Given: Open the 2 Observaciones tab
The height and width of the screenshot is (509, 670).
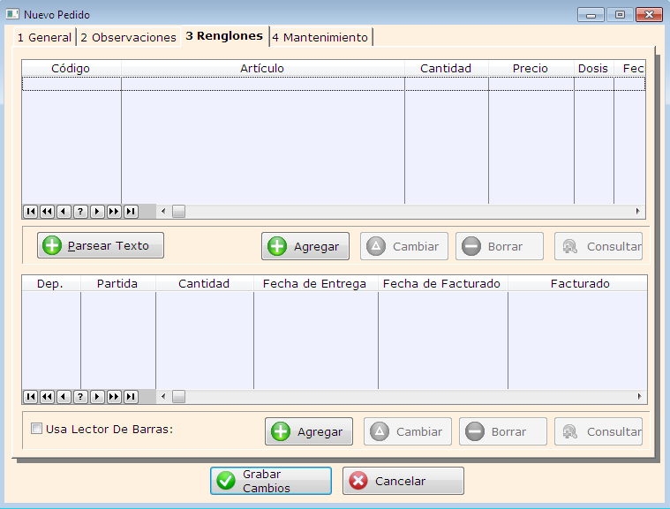Looking at the screenshot, I should coord(129,38).
